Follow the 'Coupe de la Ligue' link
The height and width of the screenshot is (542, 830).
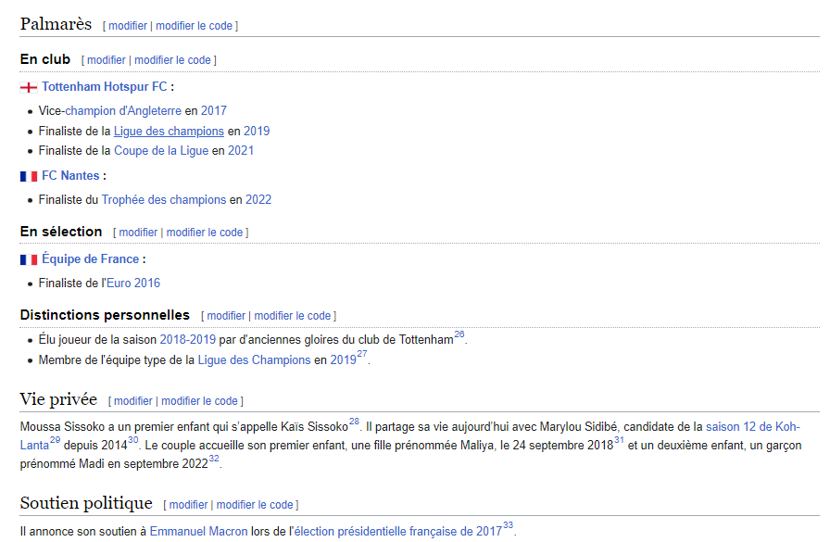[x=161, y=151]
